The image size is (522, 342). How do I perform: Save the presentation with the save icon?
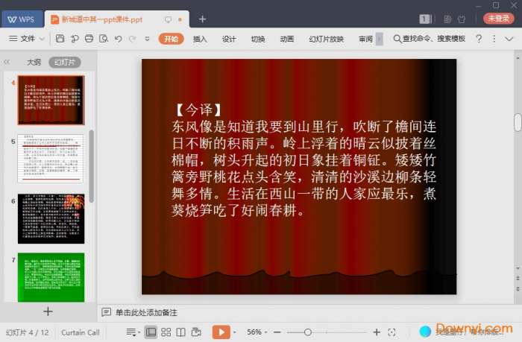(x=60, y=39)
